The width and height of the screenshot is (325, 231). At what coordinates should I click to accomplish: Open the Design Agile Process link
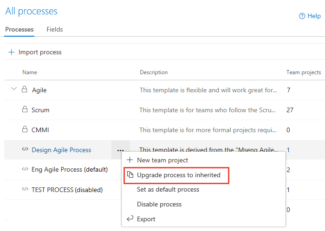click(x=61, y=150)
